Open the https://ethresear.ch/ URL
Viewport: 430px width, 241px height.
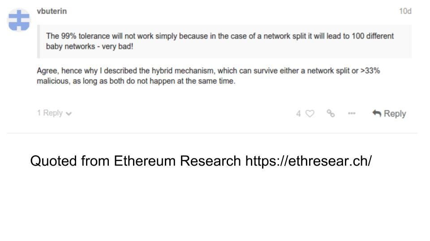(309, 161)
